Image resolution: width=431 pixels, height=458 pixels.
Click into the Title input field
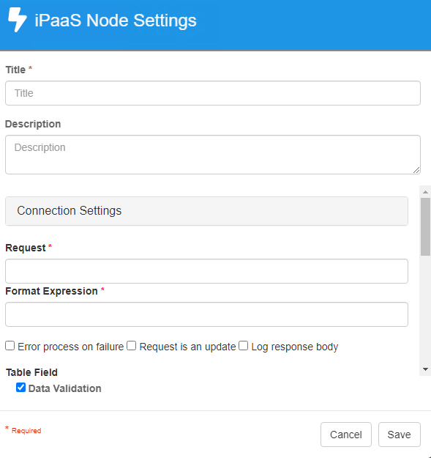(x=213, y=93)
